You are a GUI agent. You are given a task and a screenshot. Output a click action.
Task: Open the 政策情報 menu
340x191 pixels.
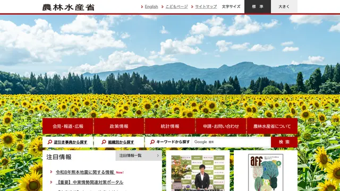pyautogui.click(x=119, y=126)
